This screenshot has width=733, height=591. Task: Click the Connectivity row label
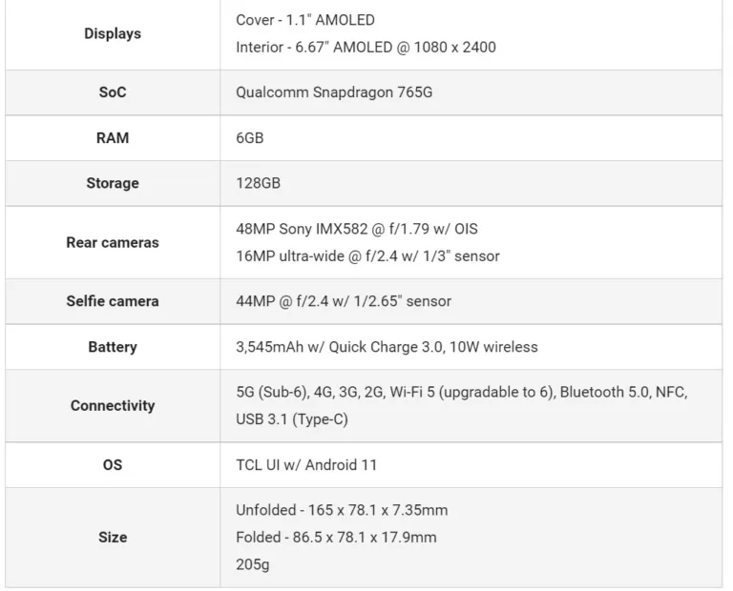pyautogui.click(x=113, y=405)
